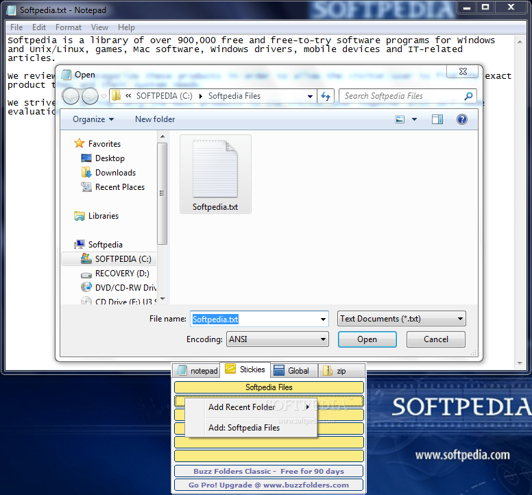Click the Downloads folder icon
Image resolution: width=532 pixels, height=495 pixels.
pos(86,172)
